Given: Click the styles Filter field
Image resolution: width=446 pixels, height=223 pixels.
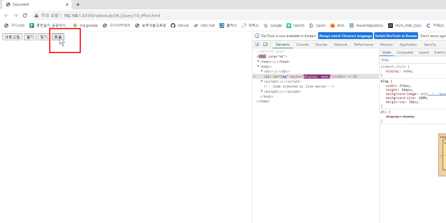Looking at the screenshot, I should (413, 60).
